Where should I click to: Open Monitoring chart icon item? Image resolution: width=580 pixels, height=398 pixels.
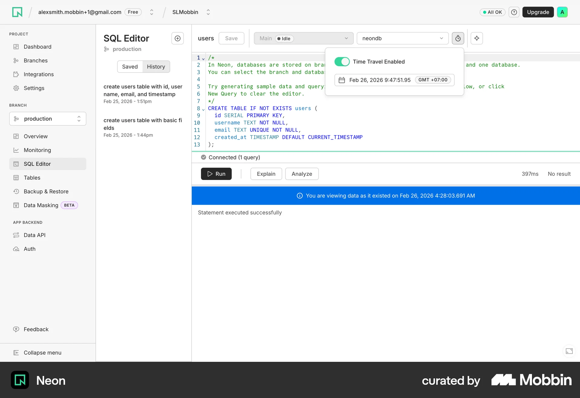pyautogui.click(x=16, y=150)
